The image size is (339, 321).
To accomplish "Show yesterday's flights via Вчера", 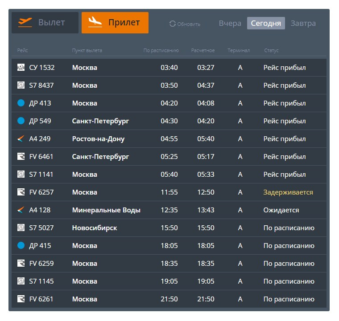I will [230, 23].
